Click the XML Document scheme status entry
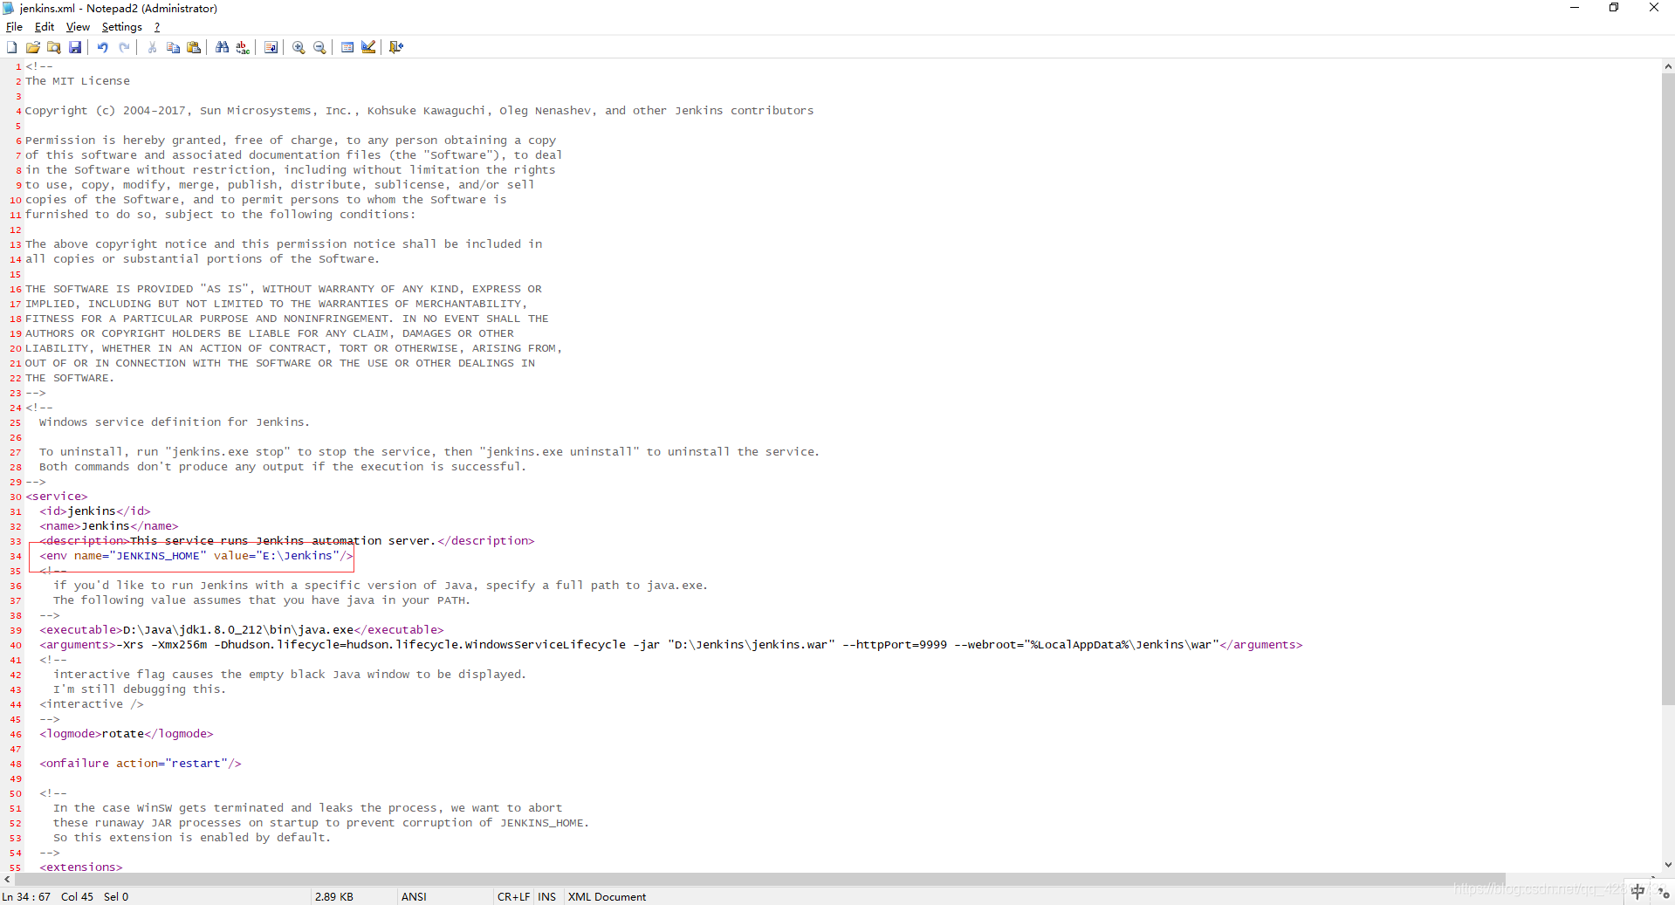 pyautogui.click(x=607, y=897)
